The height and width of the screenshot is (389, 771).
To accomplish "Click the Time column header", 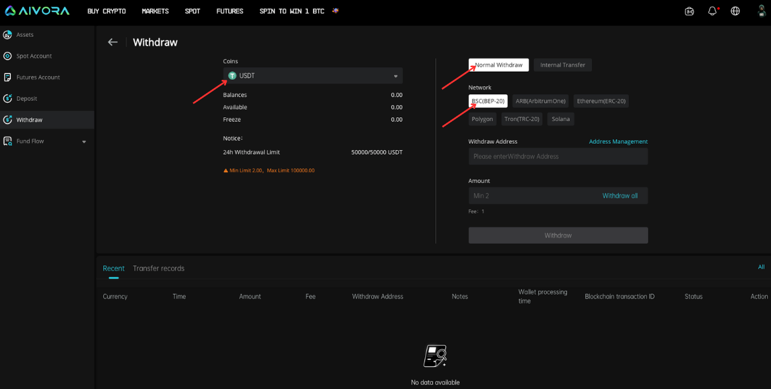I will coord(179,297).
